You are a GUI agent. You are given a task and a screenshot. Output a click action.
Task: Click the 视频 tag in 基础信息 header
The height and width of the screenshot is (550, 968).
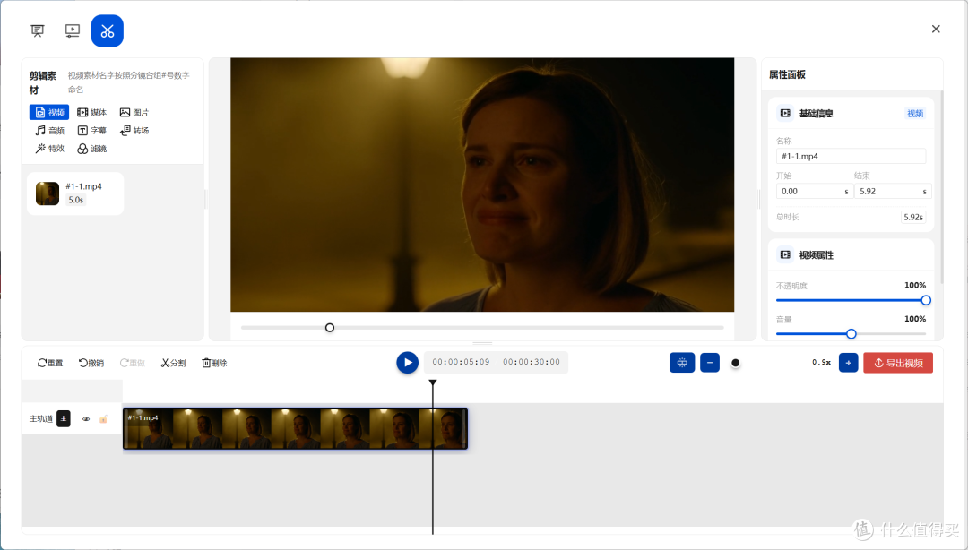click(x=915, y=114)
